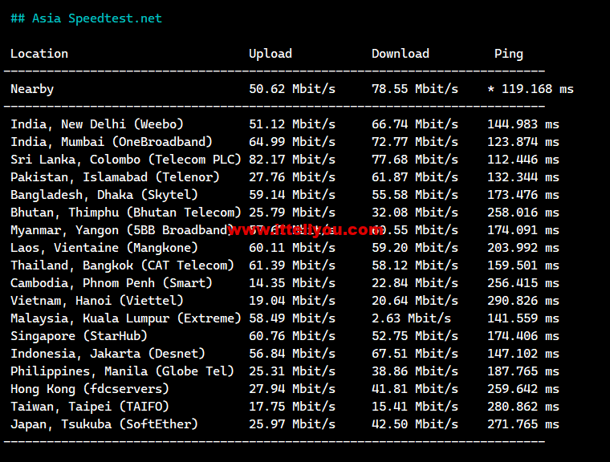Click New Delhi ping 144.983 ms
610x462 pixels.
(523, 124)
